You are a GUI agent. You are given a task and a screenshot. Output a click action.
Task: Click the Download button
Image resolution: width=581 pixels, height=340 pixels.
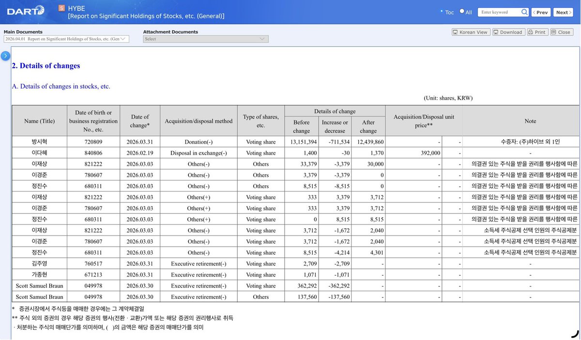click(508, 32)
